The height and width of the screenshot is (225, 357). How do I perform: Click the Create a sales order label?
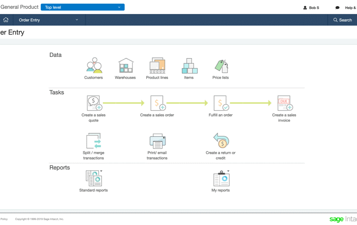click(157, 115)
